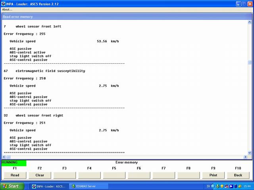Click the vertical scrollbar thumb
The width and height of the screenshot is (254, 190).
pos(250,62)
